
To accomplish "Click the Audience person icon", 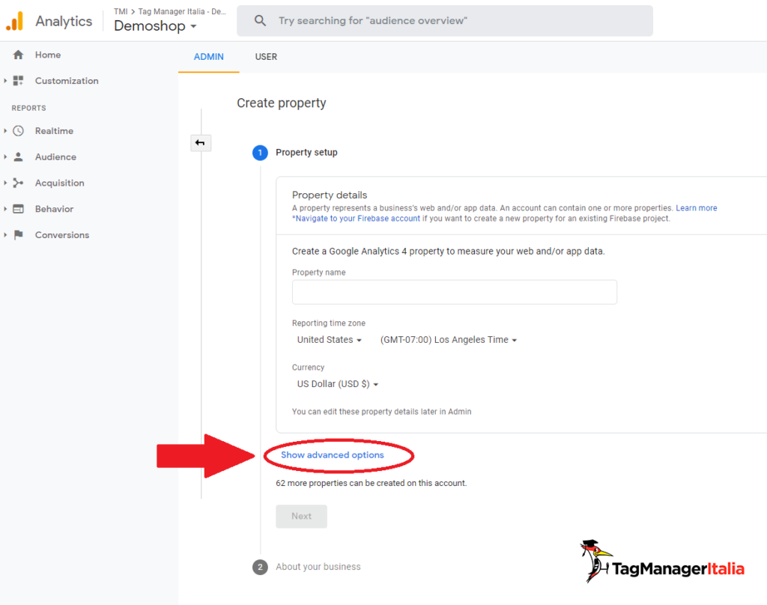I will pyautogui.click(x=19, y=157).
